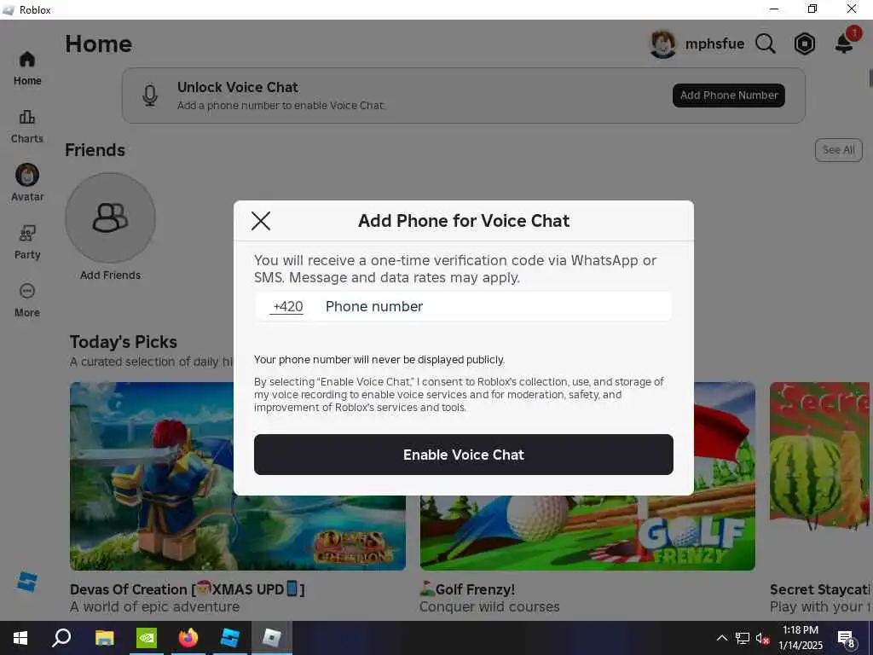Open Party in the sidebar
The width and height of the screenshot is (873, 655).
click(x=27, y=242)
